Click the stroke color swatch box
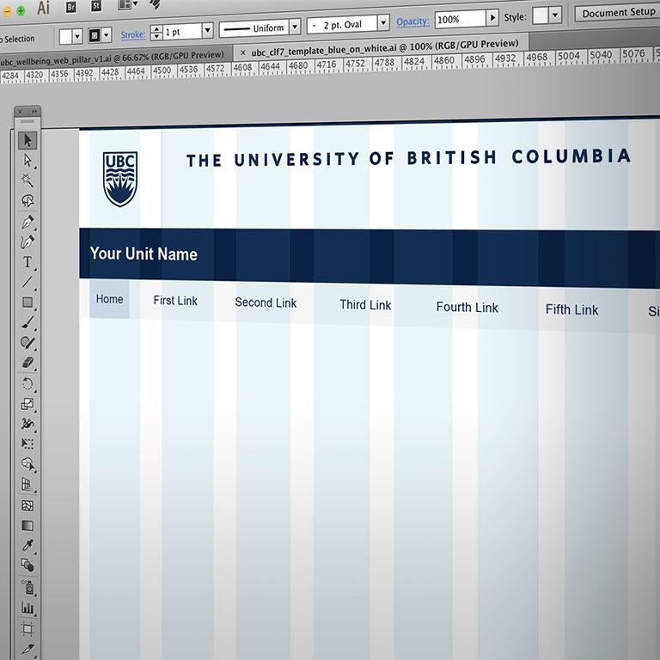Viewport: 660px width, 660px height. point(95,36)
